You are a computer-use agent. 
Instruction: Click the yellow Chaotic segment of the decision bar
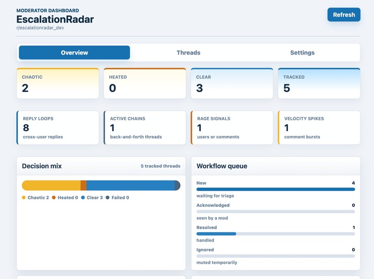tap(51, 186)
